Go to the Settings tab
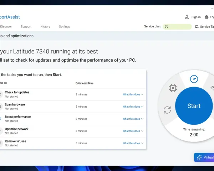This screenshot has width=214, height=171. coord(65,27)
